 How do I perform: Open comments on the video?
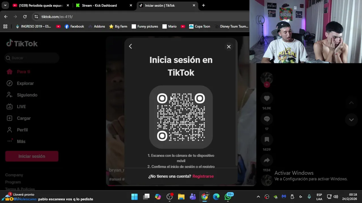(267, 119)
